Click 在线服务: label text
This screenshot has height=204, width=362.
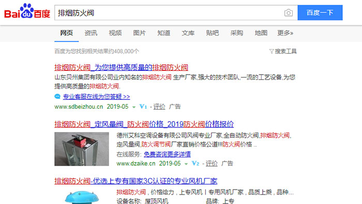pyautogui.click(x=129, y=154)
